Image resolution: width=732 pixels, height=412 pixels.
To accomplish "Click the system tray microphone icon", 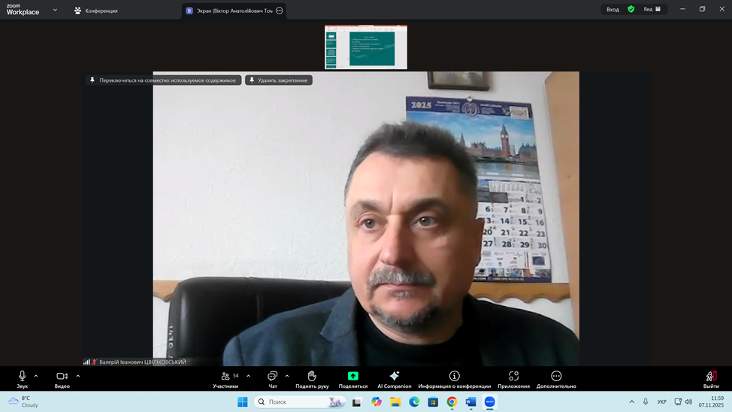I will coord(646,401).
